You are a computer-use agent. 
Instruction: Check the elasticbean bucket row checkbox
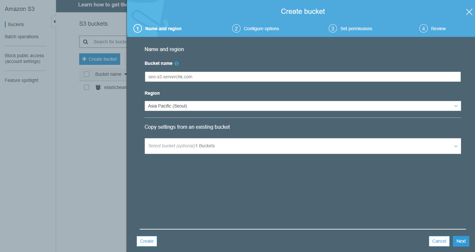click(x=87, y=87)
